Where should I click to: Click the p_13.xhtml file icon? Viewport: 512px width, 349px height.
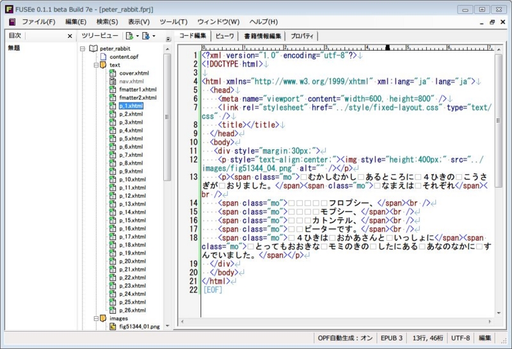pyautogui.click(x=113, y=204)
